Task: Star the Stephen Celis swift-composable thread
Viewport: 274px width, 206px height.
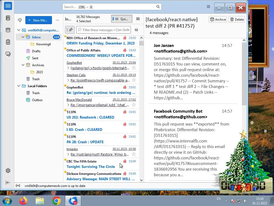Action: coord(134,80)
